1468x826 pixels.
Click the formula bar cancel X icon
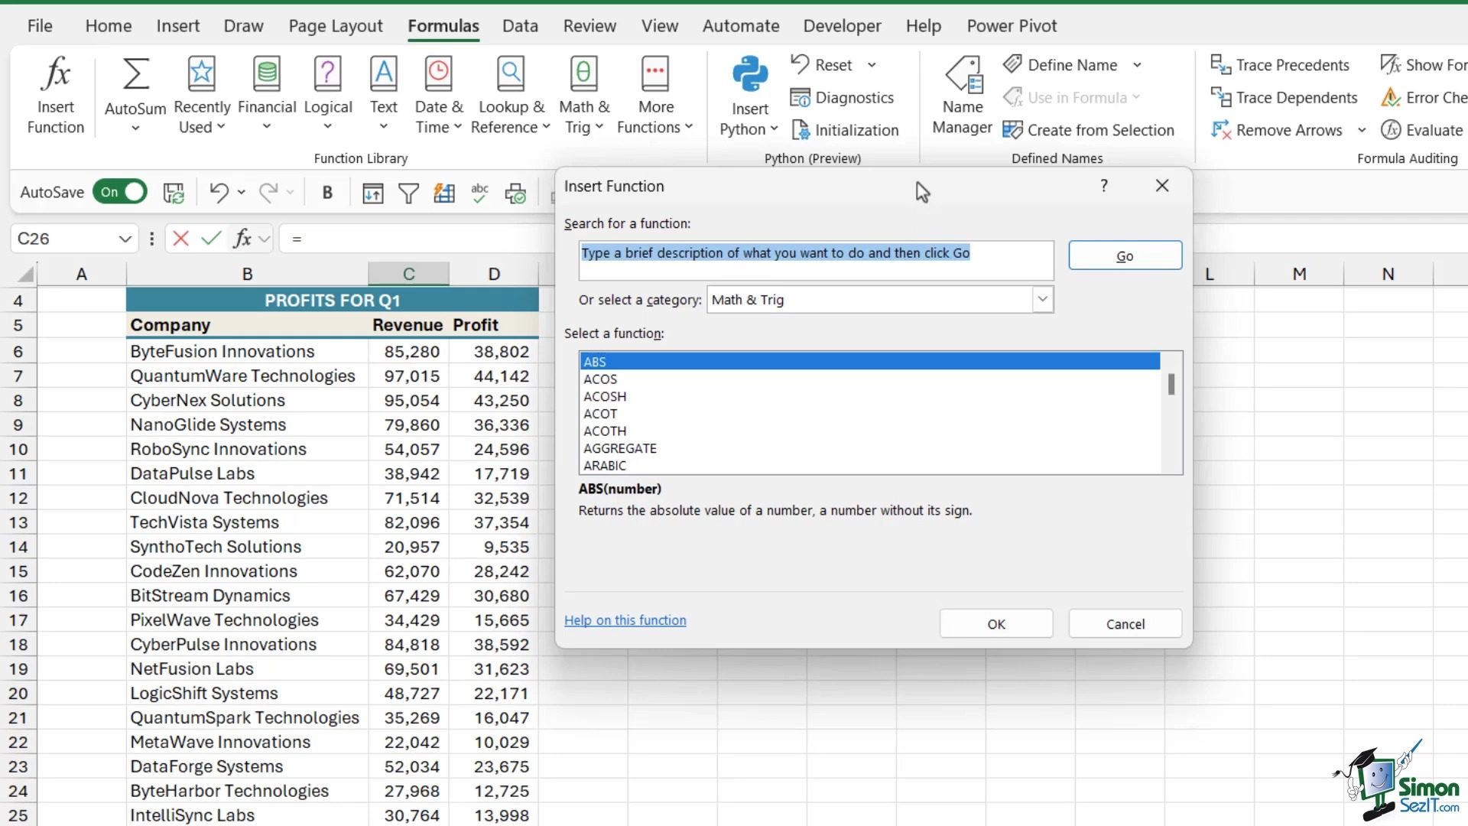pyautogui.click(x=181, y=239)
